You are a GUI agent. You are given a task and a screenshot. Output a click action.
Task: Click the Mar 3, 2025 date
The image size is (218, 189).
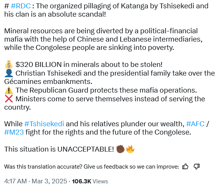click(49, 181)
